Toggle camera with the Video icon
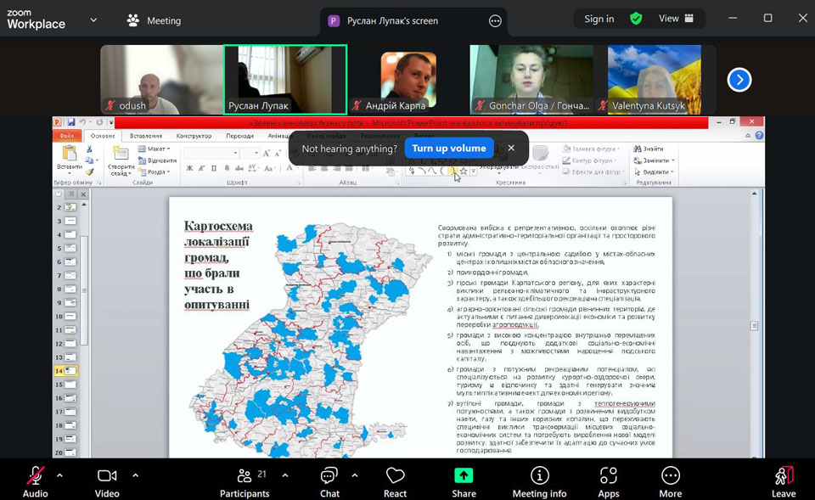 [x=107, y=475]
